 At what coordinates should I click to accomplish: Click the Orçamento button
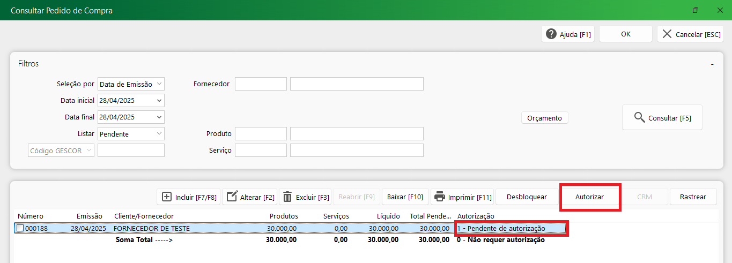click(544, 118)
